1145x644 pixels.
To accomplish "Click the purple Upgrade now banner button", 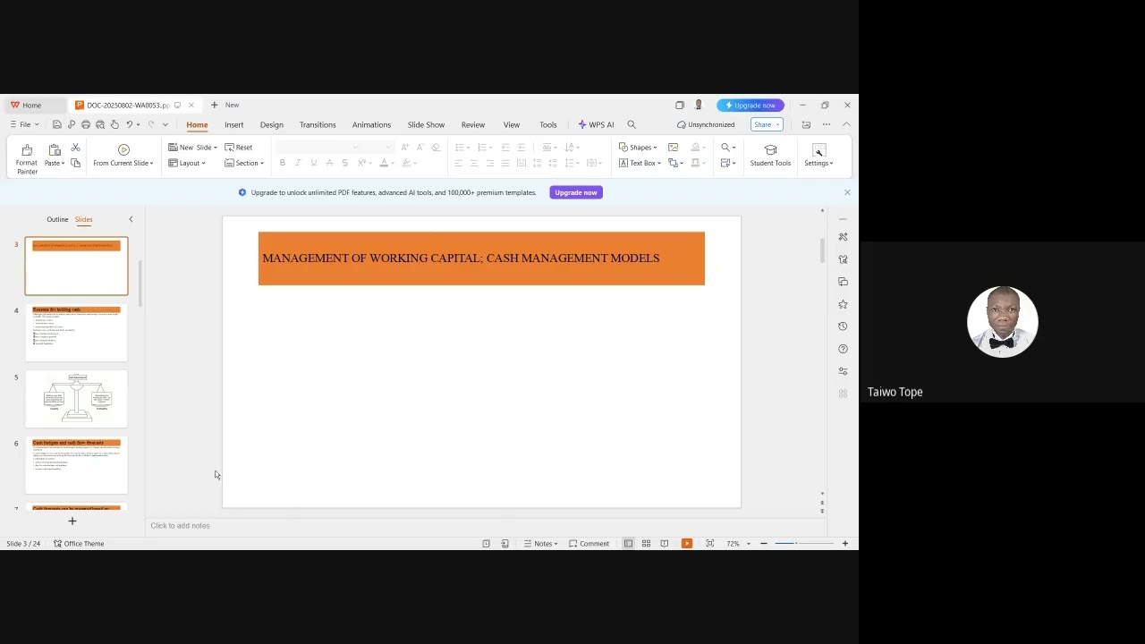I will 576,192.
